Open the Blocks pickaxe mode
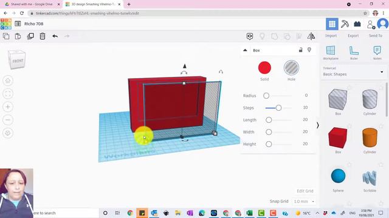This screenshot has height=218, width=389. click(345, 24)
